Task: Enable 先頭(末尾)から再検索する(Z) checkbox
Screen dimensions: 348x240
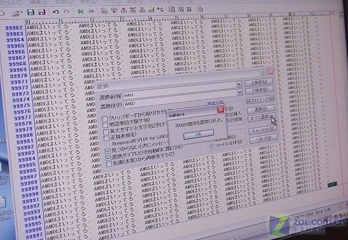Action: point(109,164)
